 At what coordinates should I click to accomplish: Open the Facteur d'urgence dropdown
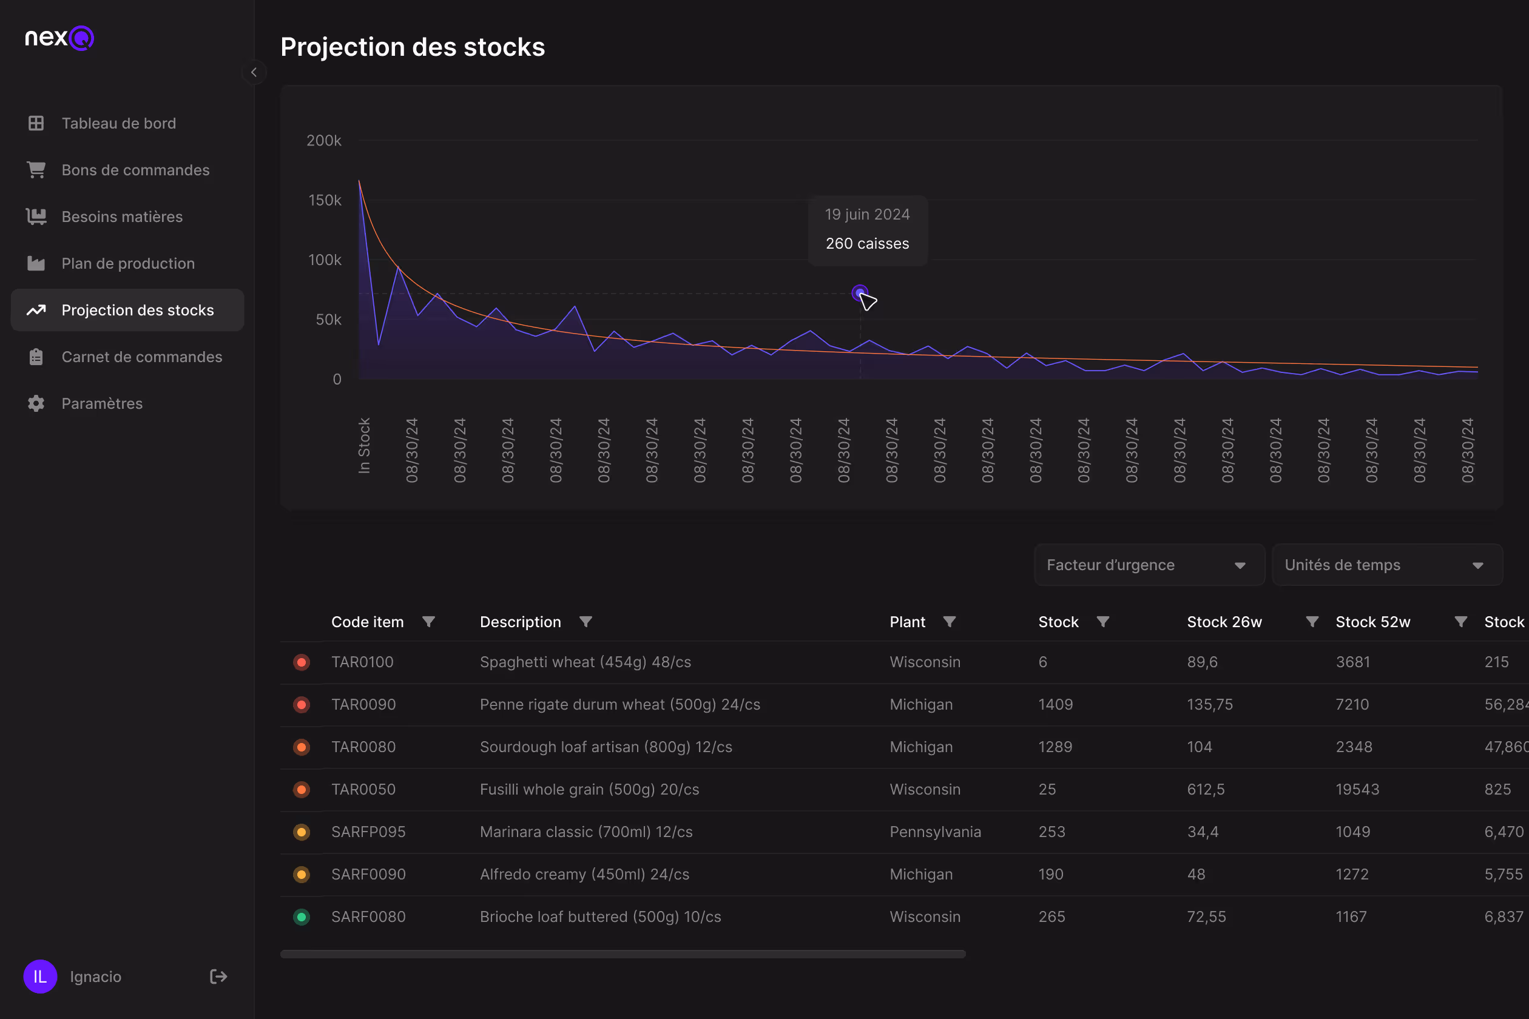pos(1149,565)
